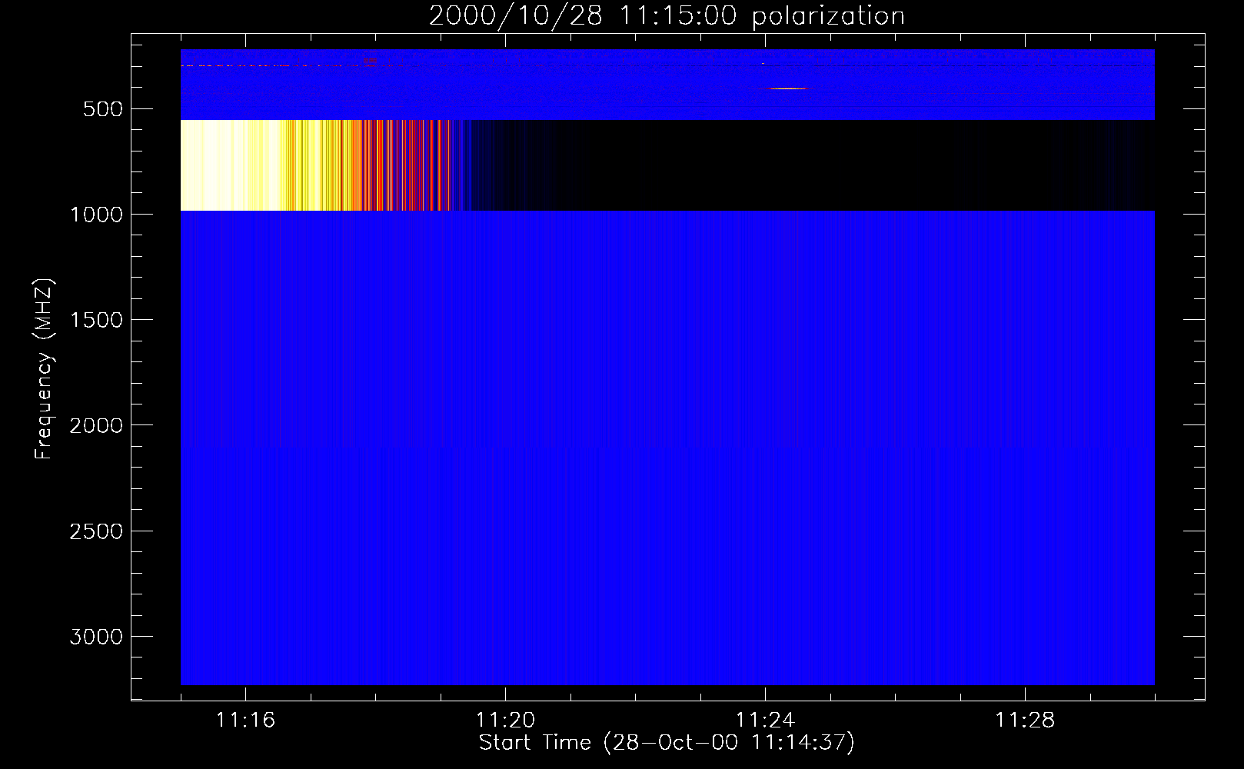
Task: Click the 500 frequency tick label
Action: 103,109
